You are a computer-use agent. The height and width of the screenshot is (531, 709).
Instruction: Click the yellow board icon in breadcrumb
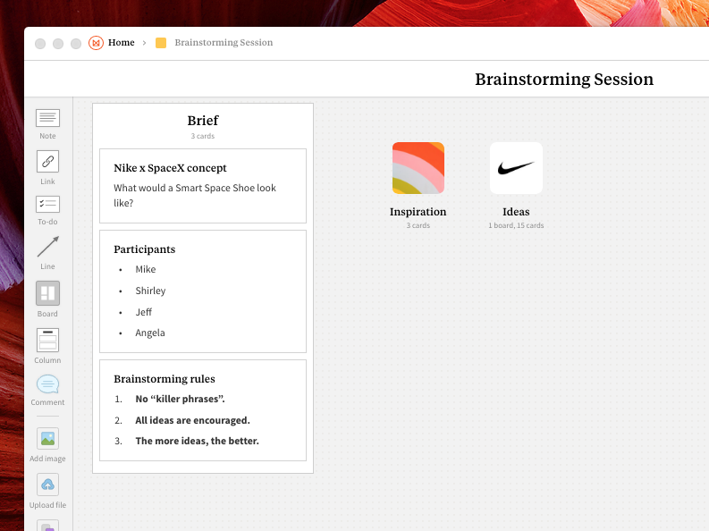point(161,43)
